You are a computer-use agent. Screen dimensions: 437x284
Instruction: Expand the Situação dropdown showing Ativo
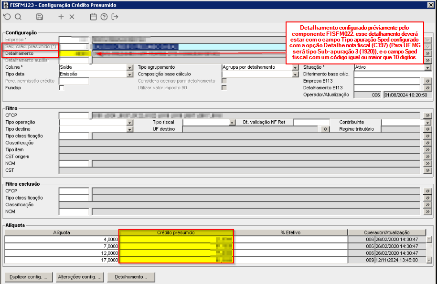click(428, 67)
